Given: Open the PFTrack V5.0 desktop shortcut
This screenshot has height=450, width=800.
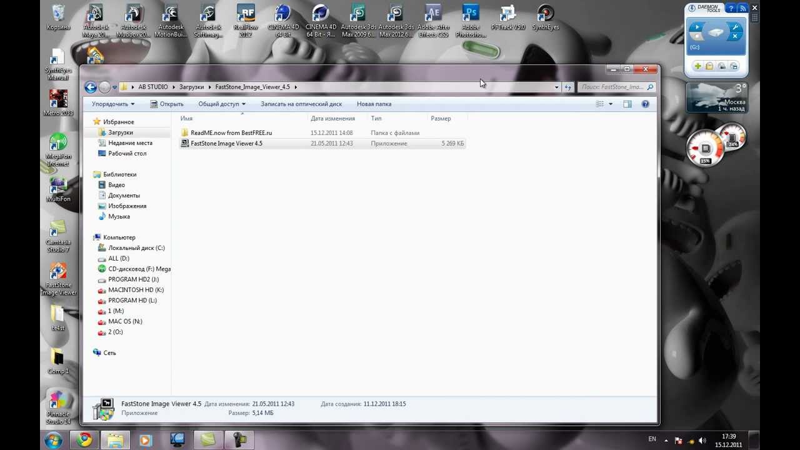Looking at the screenshot, I should (x=507, y=17).
